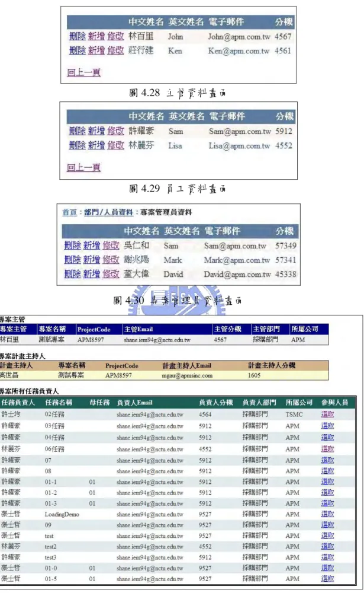Click 選取 for the test task row
Image resolution: width=364 pixels, height=593 pixels.
coord(327,536)
